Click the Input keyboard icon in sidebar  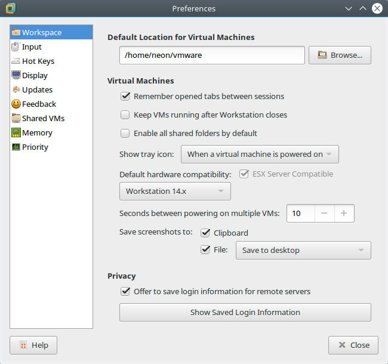[x=16, y=47]
